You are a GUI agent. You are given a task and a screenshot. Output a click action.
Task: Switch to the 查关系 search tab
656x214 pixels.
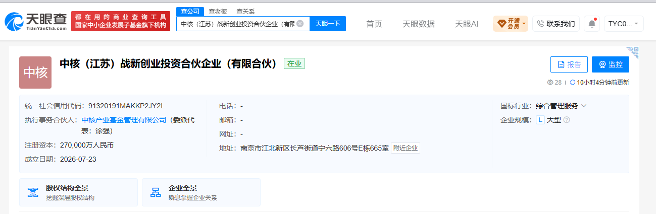pyautogui.click(x=245, y=12)
